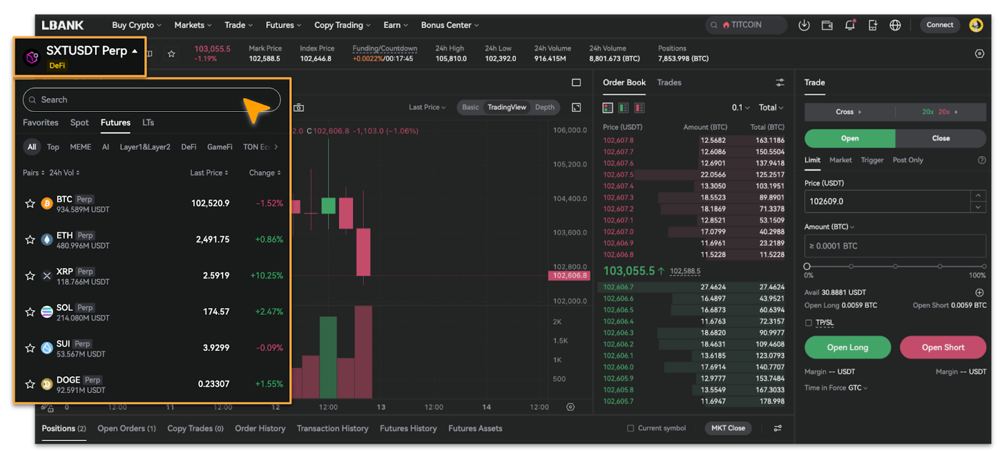Click the pair Search field

(x=152, y=100)
